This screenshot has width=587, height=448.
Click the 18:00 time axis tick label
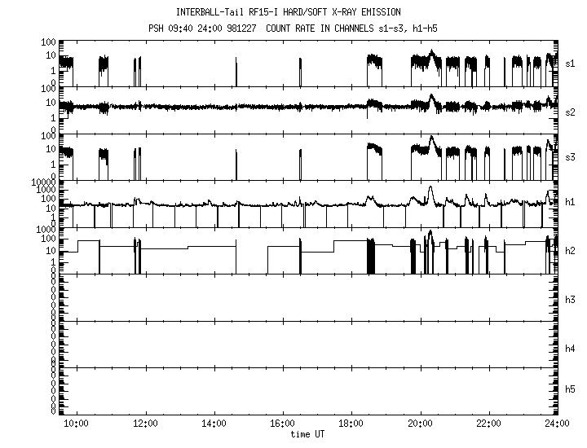tap(351, 424)
